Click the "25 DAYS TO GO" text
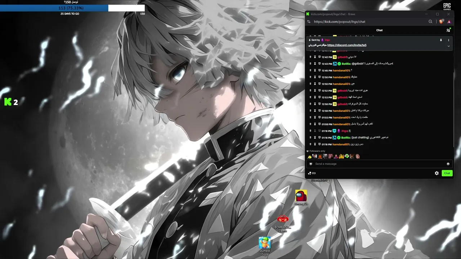The image size is (461, 259). pyautogui.click(x=70, y=14)
